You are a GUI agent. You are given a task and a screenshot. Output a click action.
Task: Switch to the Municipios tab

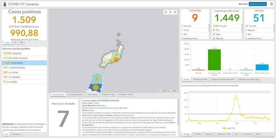point(16,134)
